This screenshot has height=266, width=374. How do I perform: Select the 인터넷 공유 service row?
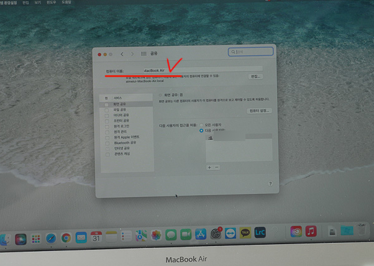pos(127,149)
